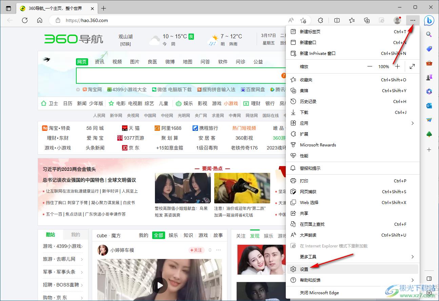
Task: Open the tab actions menu icon
Action: coord(8,8)
